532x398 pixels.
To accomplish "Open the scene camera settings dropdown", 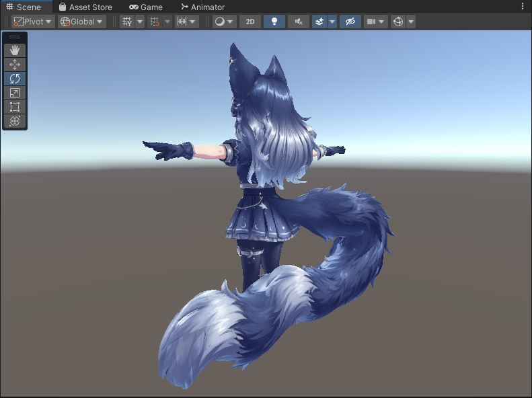I will (375, 22).
